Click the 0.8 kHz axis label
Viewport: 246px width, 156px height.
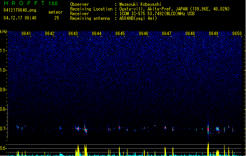pyautogui.click(x=3, y=109)
